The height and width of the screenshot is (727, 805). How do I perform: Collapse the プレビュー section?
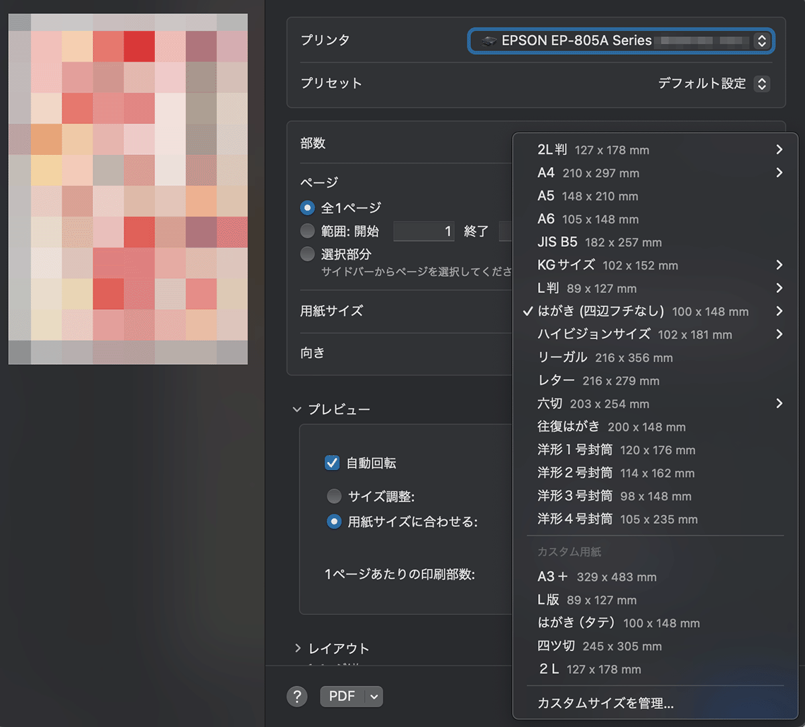coord(297,409)
